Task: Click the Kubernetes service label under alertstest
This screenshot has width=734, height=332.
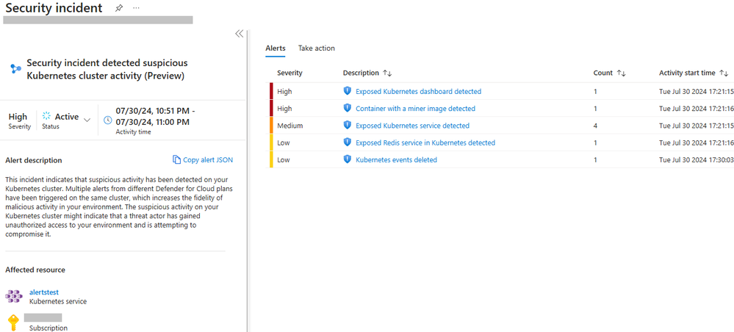Action: click(58, 302)
